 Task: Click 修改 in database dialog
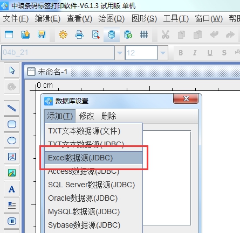[x=87, y=116]
